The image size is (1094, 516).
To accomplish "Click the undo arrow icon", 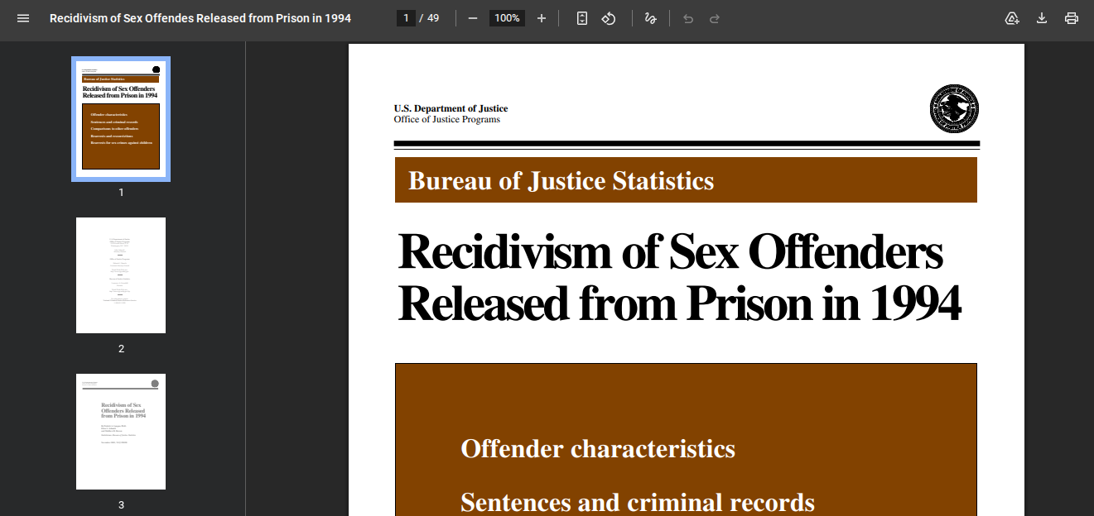I will point(688,18).
